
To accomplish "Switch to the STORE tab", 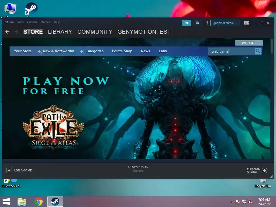I will [x=33, y=32].
